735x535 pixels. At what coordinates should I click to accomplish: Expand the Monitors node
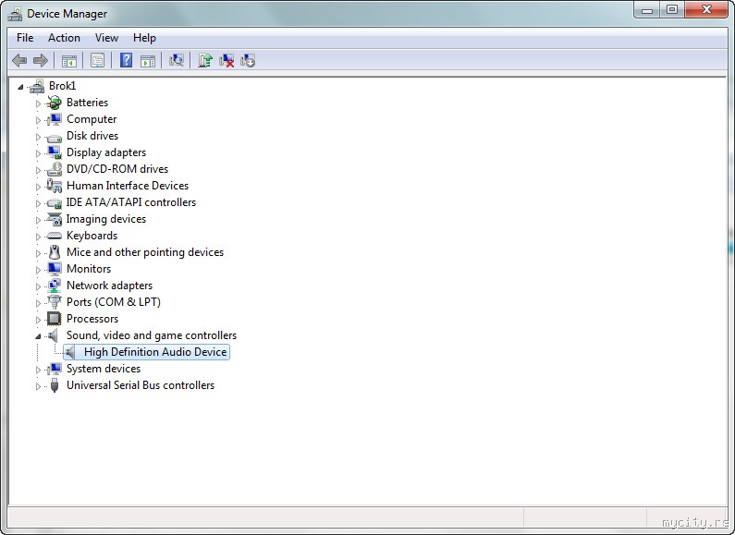(x=39, y=270)
